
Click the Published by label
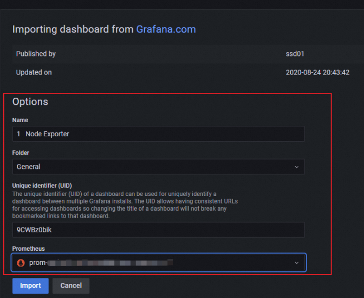pyautogui.click(x=36, y=54)
